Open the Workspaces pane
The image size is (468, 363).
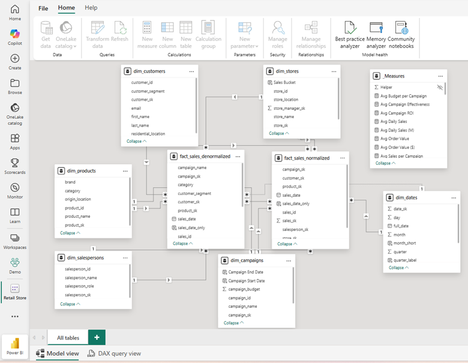(15, 242)
